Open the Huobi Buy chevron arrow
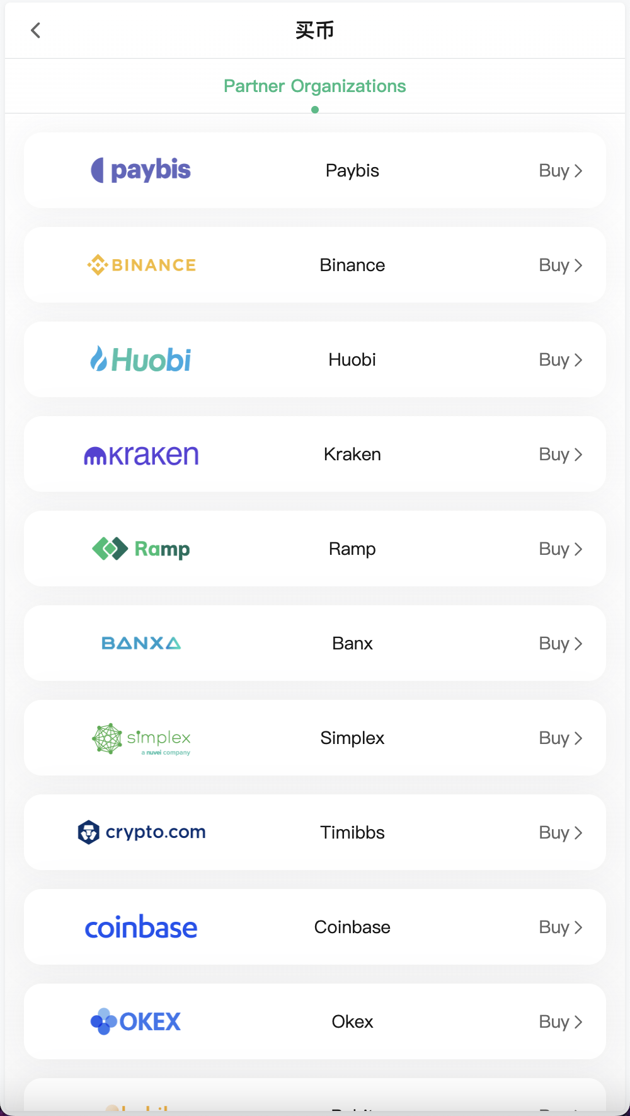 (x=578, y=359)
